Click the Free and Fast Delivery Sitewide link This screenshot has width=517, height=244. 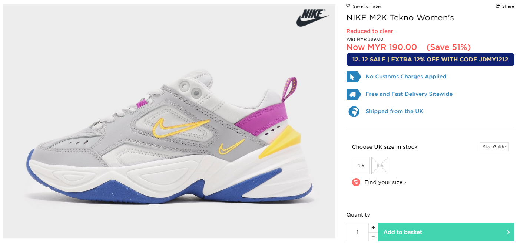click(x=409, y=94)
